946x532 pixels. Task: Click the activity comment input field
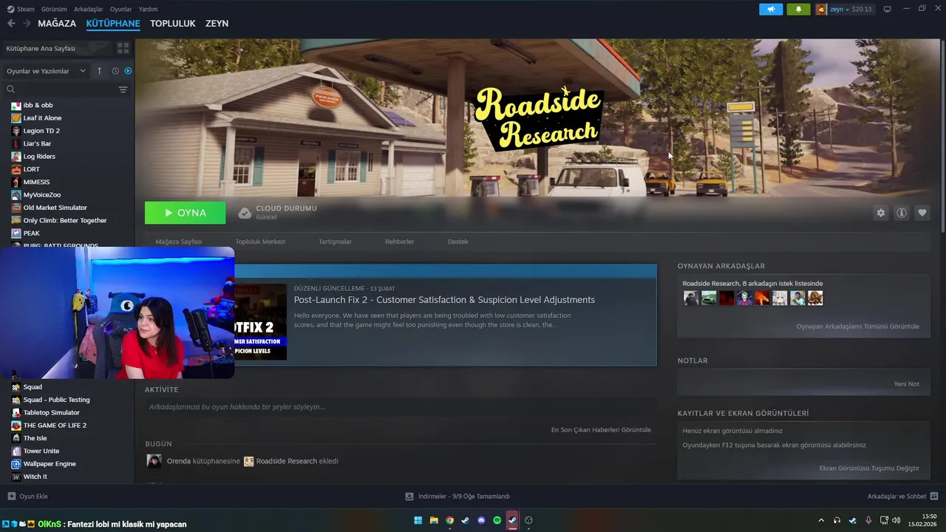401,407
